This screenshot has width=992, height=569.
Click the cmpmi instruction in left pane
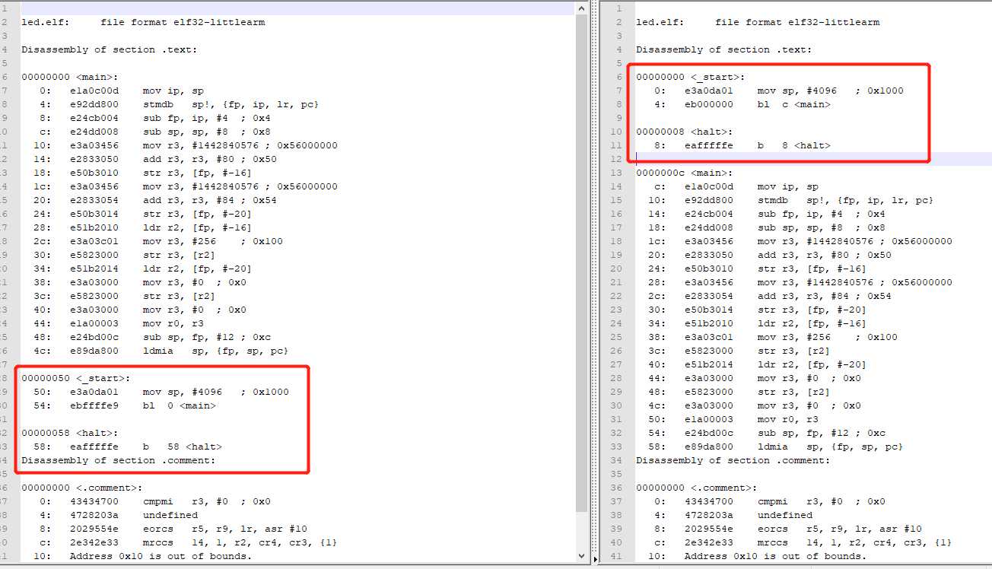[206, 501]
